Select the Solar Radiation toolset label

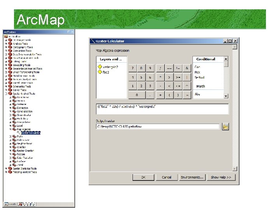click(x=25, y=158)
